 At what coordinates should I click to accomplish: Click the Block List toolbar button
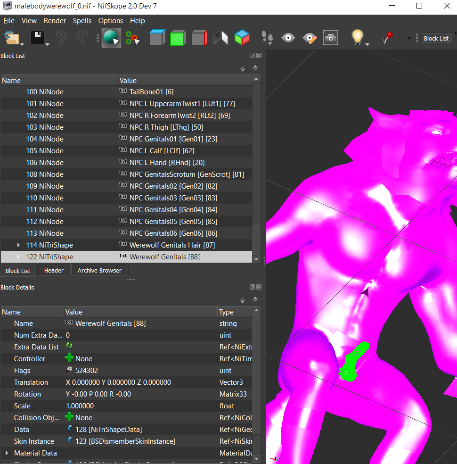click(436, 39)
